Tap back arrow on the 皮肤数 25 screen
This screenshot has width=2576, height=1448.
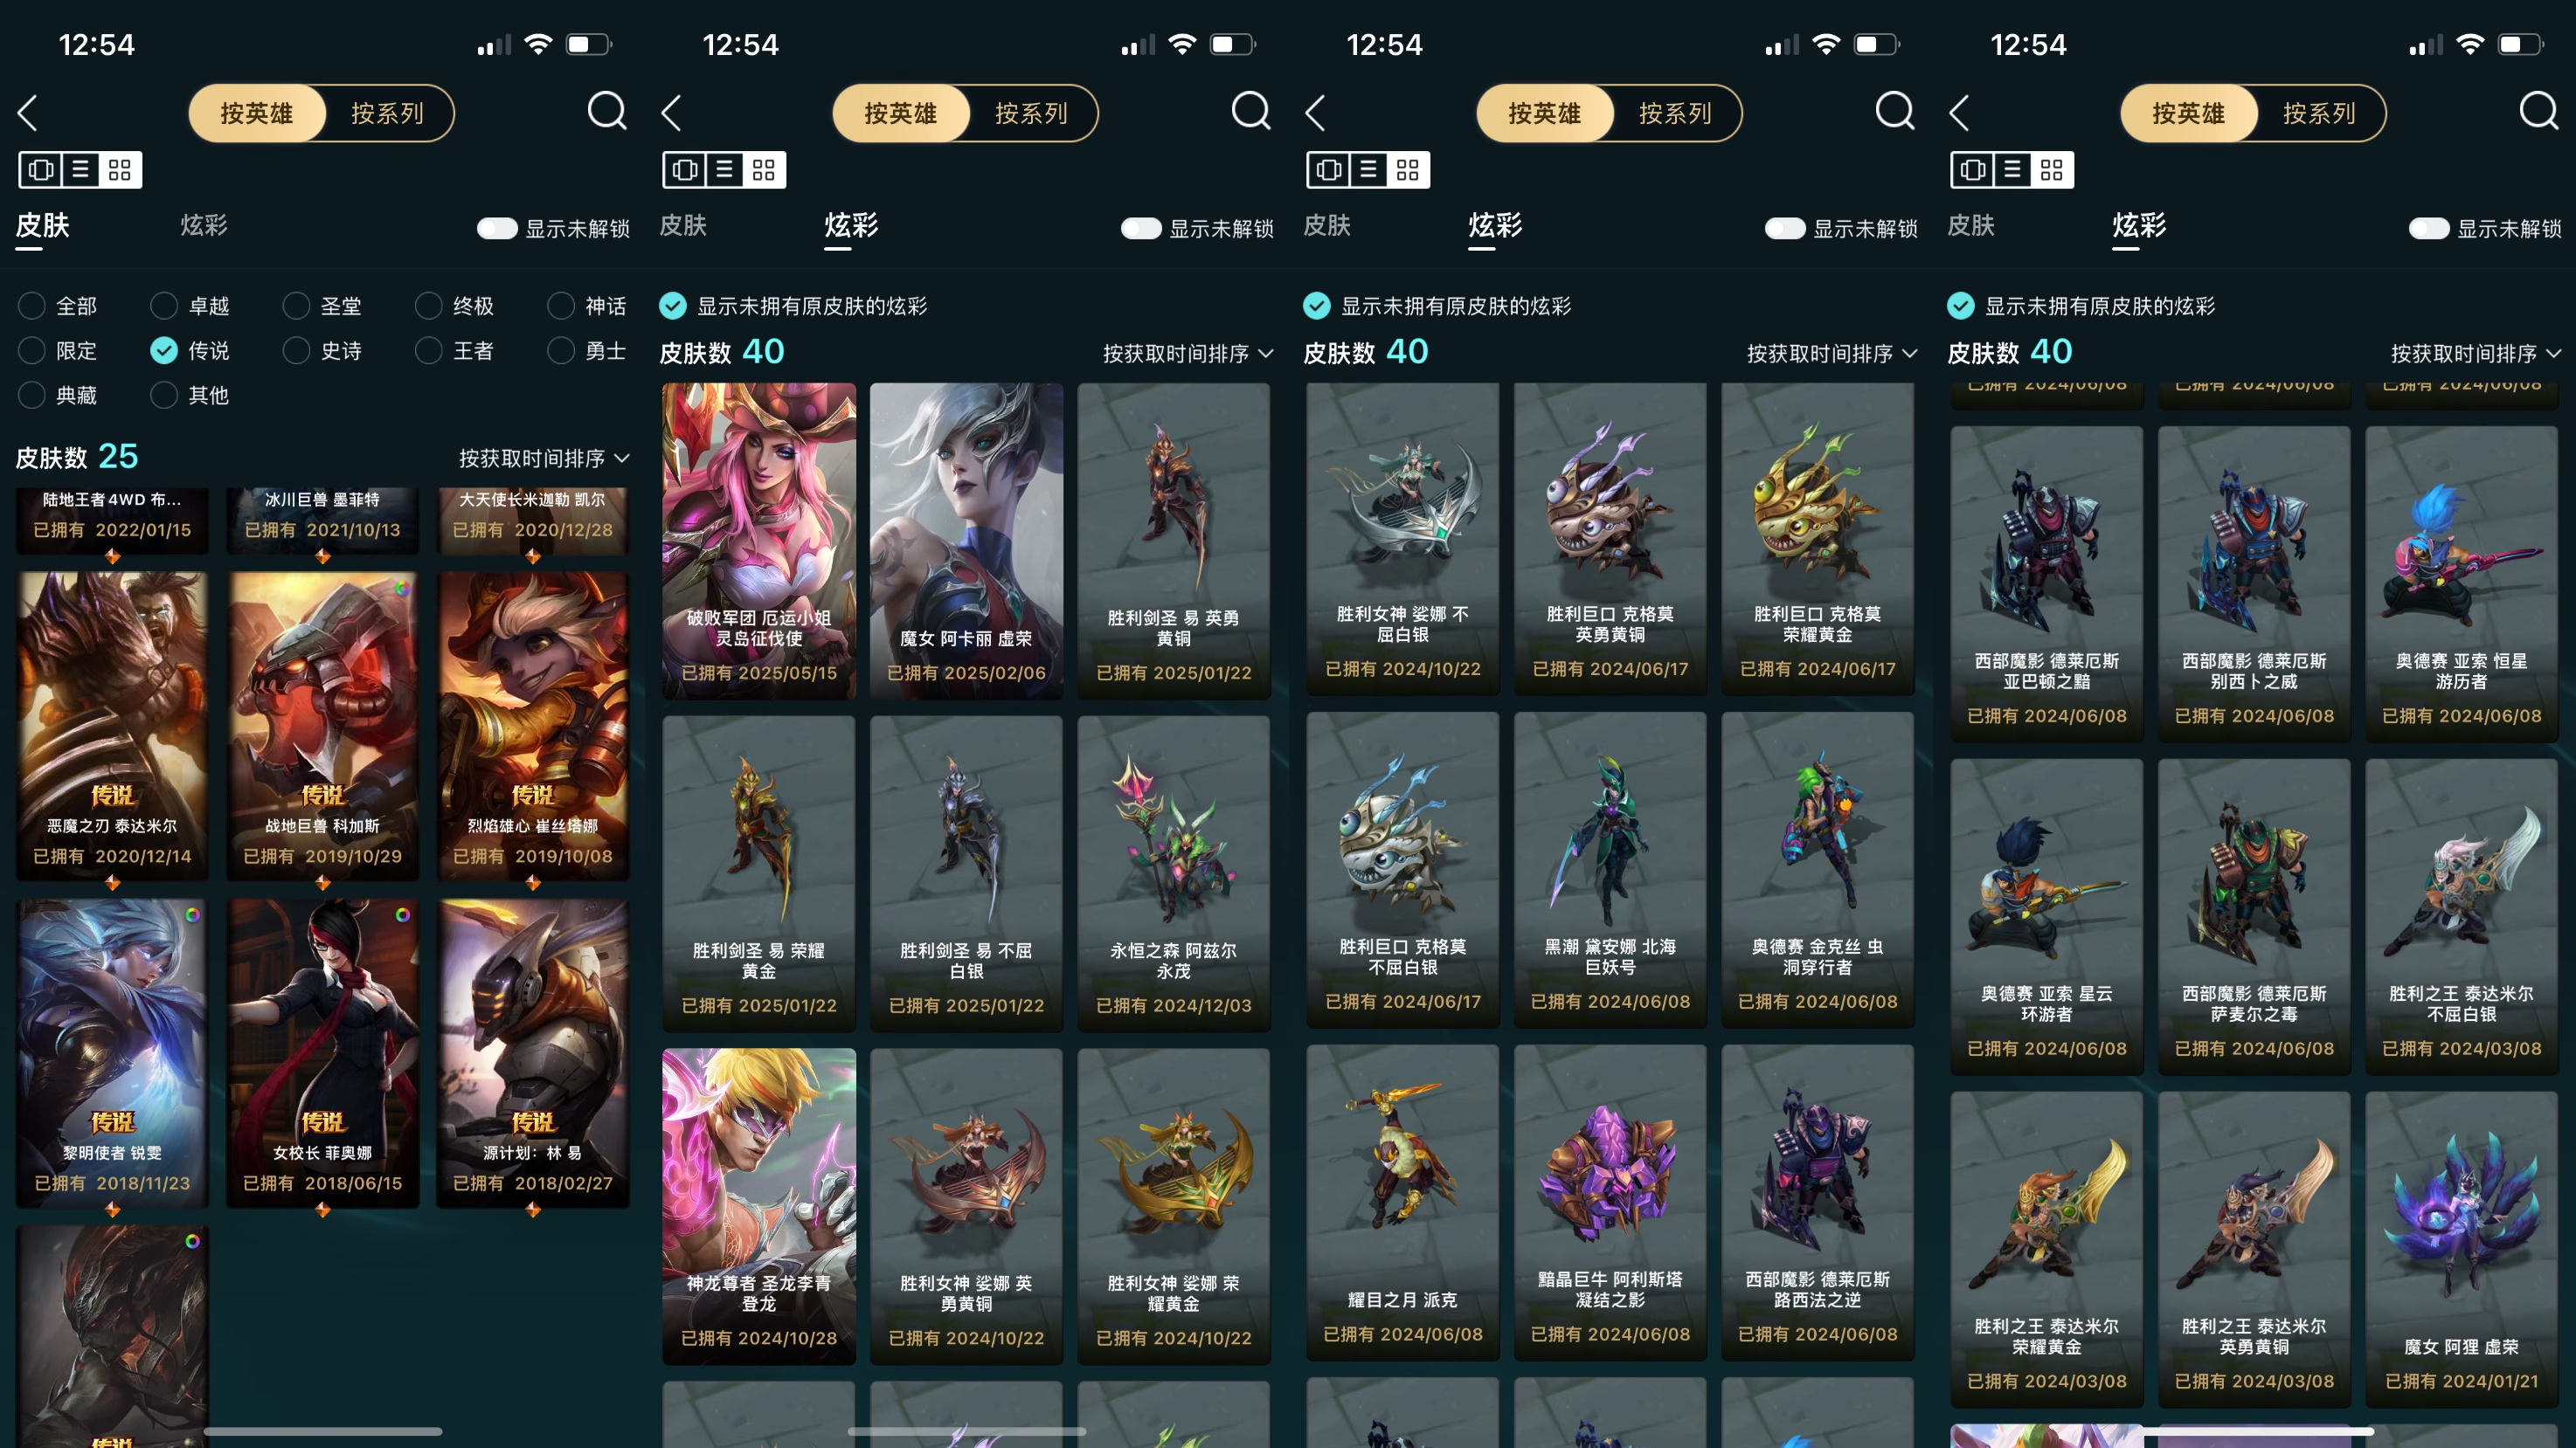click(28, 113)
